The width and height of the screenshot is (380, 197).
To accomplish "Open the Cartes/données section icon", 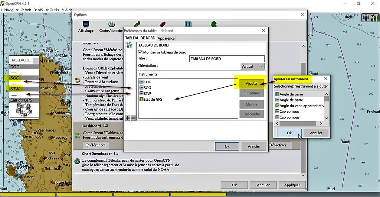I will (x=111, y=24).
